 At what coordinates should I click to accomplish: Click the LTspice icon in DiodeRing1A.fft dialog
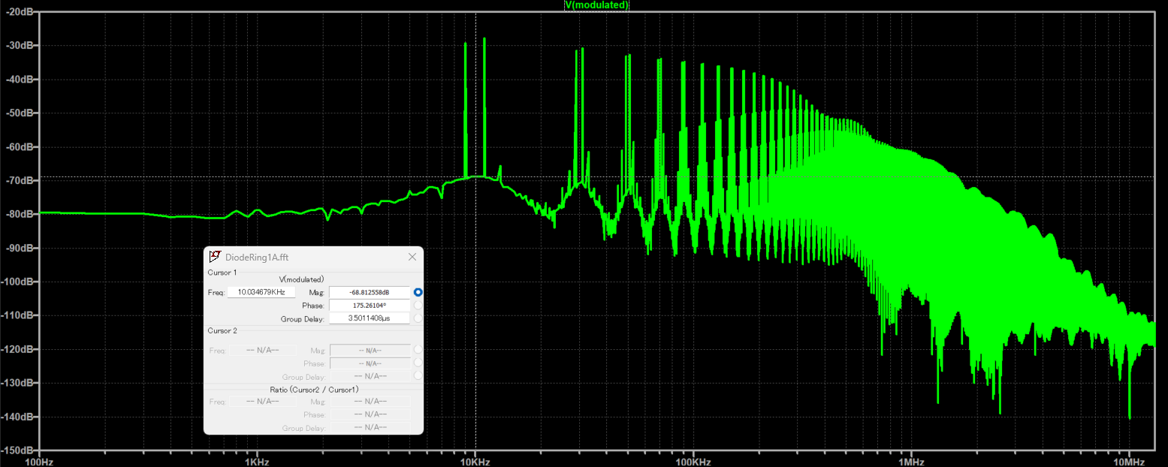pos(214,257)
